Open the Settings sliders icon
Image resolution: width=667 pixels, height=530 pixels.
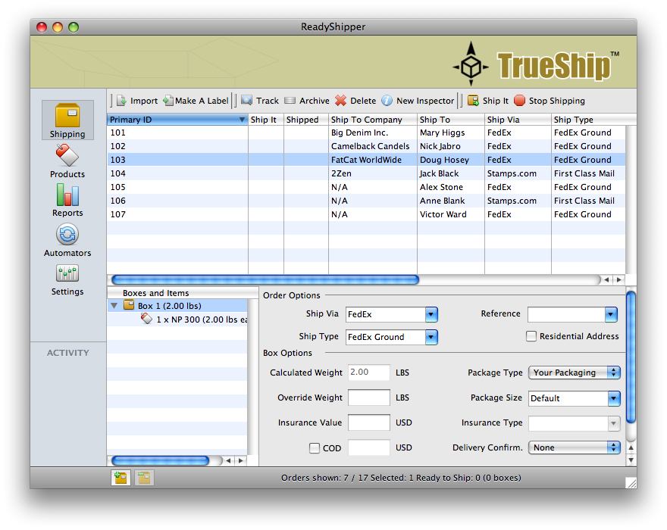click(67, 273)
